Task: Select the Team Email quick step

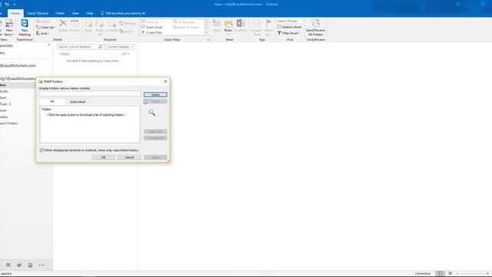Action: (152, 28)
